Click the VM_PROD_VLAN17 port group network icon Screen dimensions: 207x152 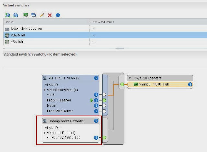click(x=45, y=78)
